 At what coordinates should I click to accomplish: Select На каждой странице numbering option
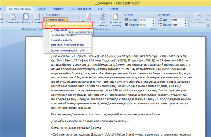coord(63,35)
